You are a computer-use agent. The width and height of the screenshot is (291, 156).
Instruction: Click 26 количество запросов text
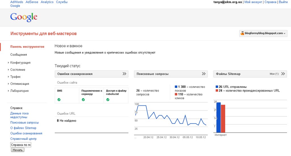tap(147, 92)
